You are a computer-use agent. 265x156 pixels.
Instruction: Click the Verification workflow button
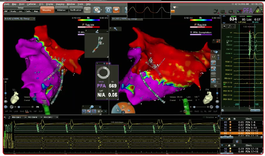[76, 10]
